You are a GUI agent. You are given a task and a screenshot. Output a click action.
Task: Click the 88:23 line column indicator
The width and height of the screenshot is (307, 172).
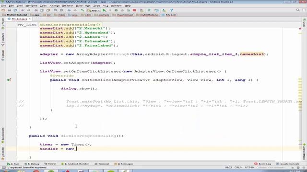tap(228, 168)
